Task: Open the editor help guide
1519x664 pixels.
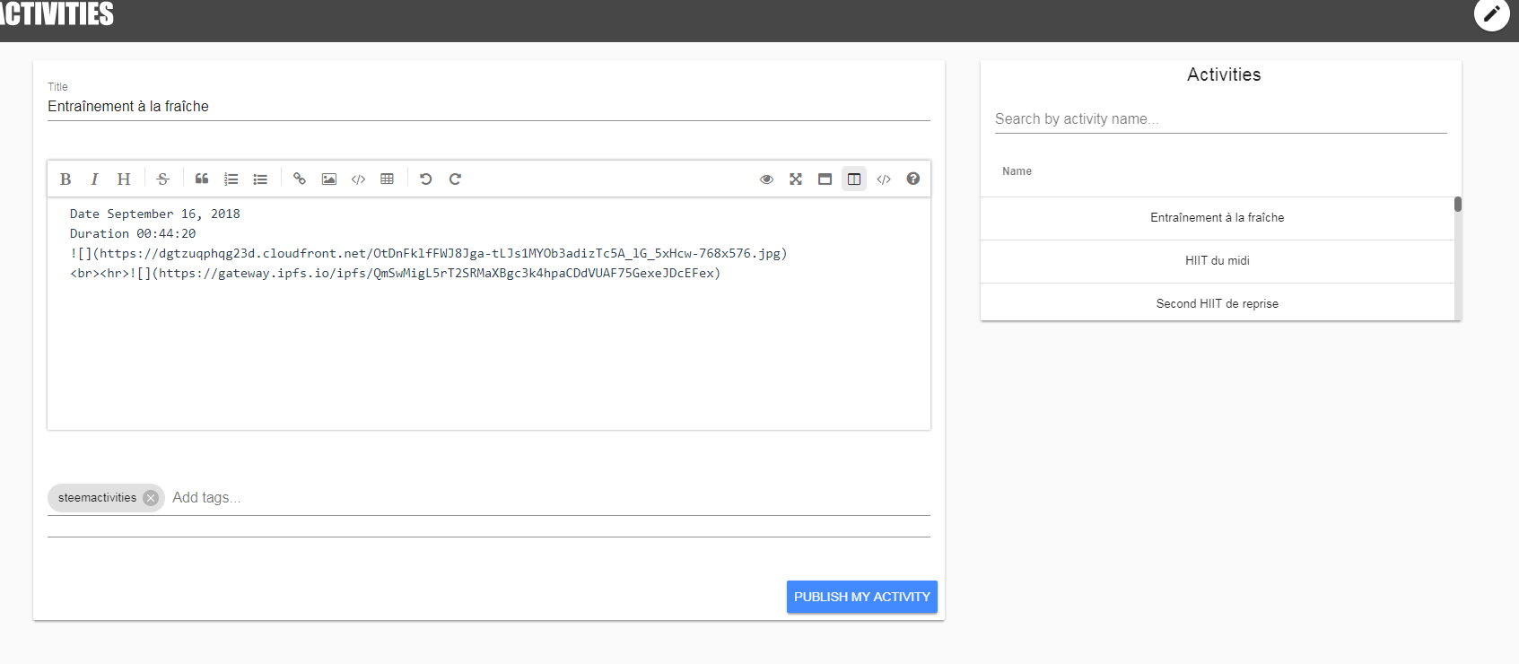Action: point(912,179)
